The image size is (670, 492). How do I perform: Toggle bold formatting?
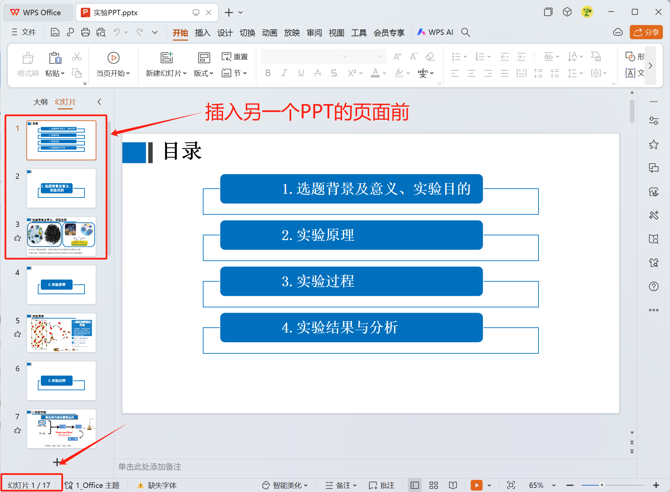point(267,73)
